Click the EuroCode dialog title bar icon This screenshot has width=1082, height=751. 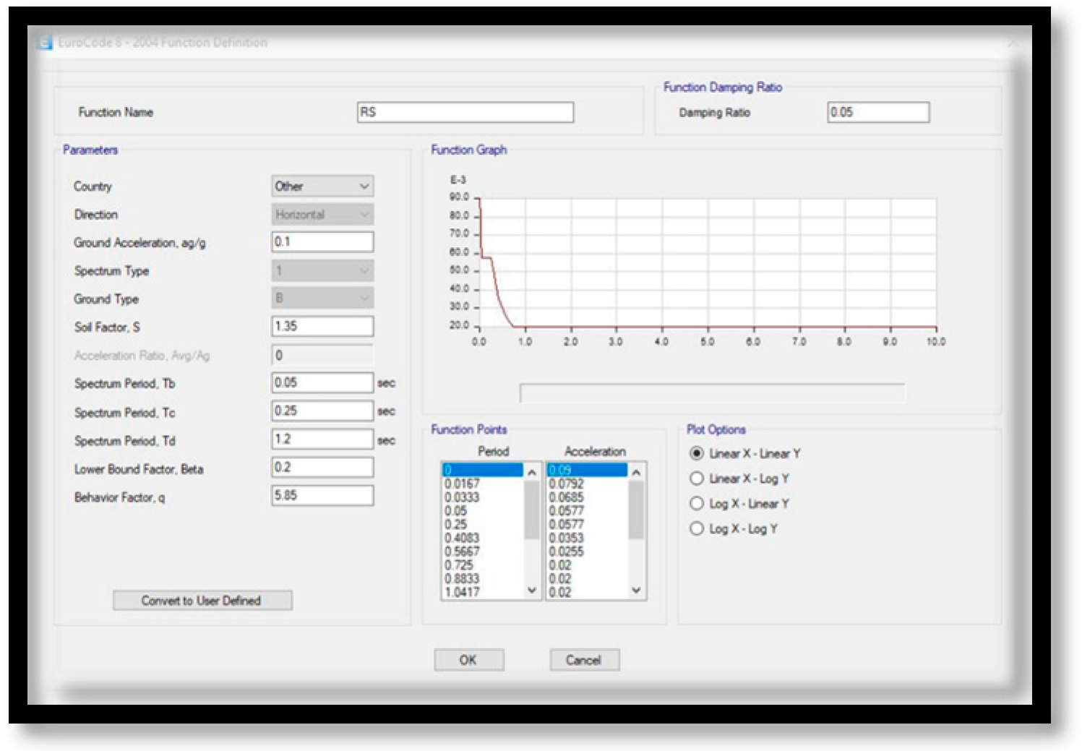pyautogui.click(x=46, y=43)
